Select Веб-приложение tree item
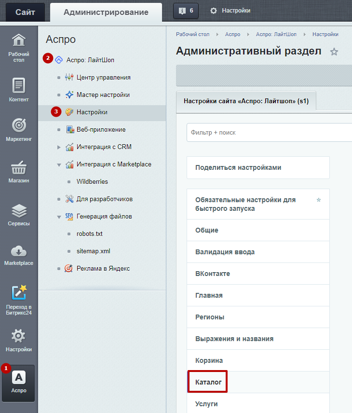The image size is (352, 413). click(x=101, y=129)
